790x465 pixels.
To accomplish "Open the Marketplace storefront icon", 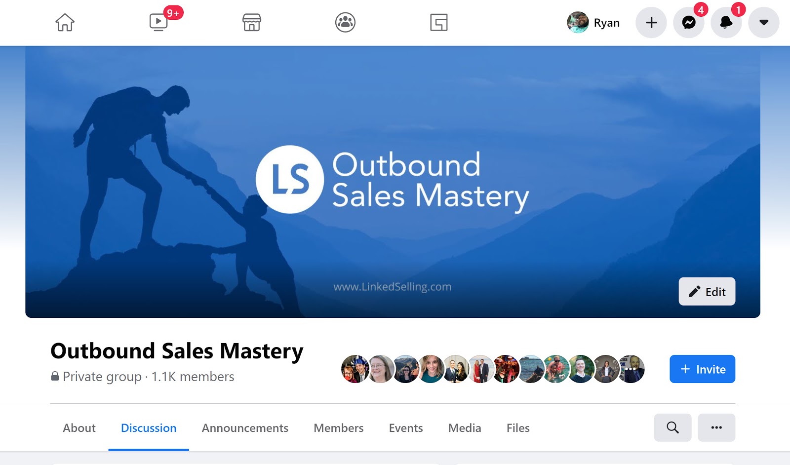I will [x=252, y=23].
